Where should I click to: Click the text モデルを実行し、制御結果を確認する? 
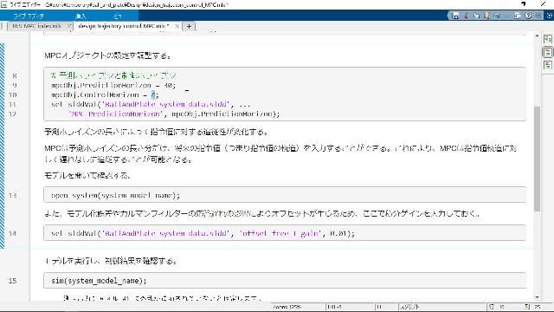(x=111, y=261)
